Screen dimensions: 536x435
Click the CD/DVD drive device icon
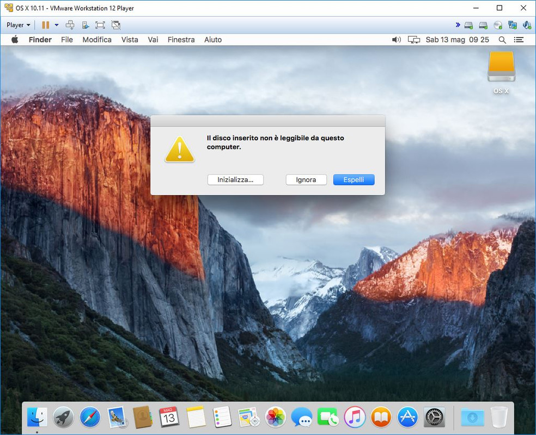click(498, 25)
